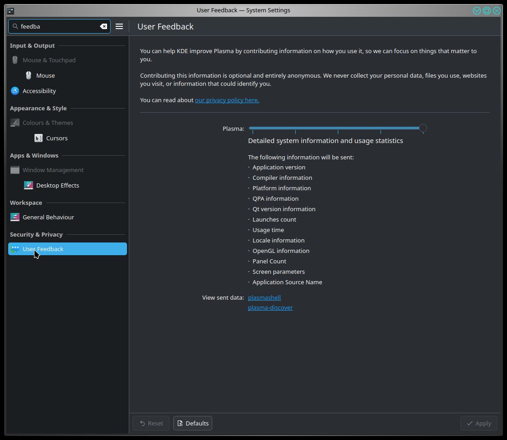Open General Behaviour page
This screenshot has width=507, height=440.
[67, 217]
